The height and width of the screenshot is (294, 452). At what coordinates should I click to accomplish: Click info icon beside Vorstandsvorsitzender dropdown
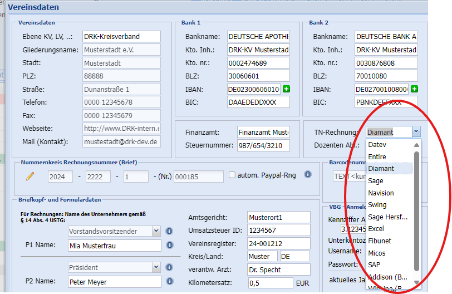click(x=169, y=231)
